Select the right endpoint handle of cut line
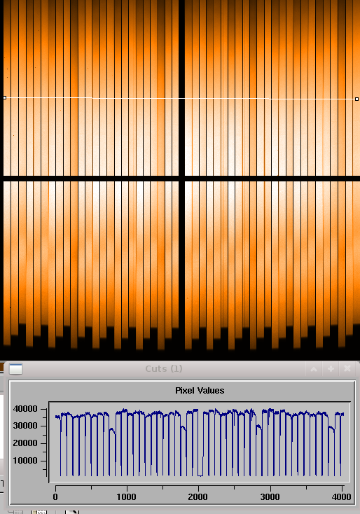Screen dimensions: 360x514 pos(356,99)
